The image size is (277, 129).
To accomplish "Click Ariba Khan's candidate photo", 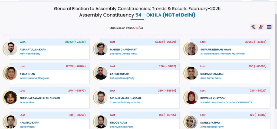I will tap(11, 73).
